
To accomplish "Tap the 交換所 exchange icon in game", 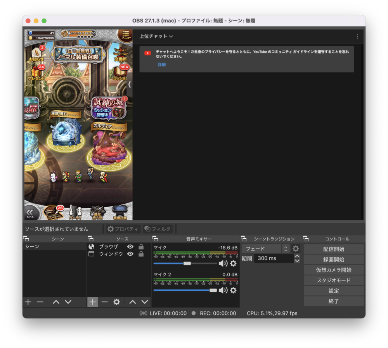I will (x=121, y=55).
